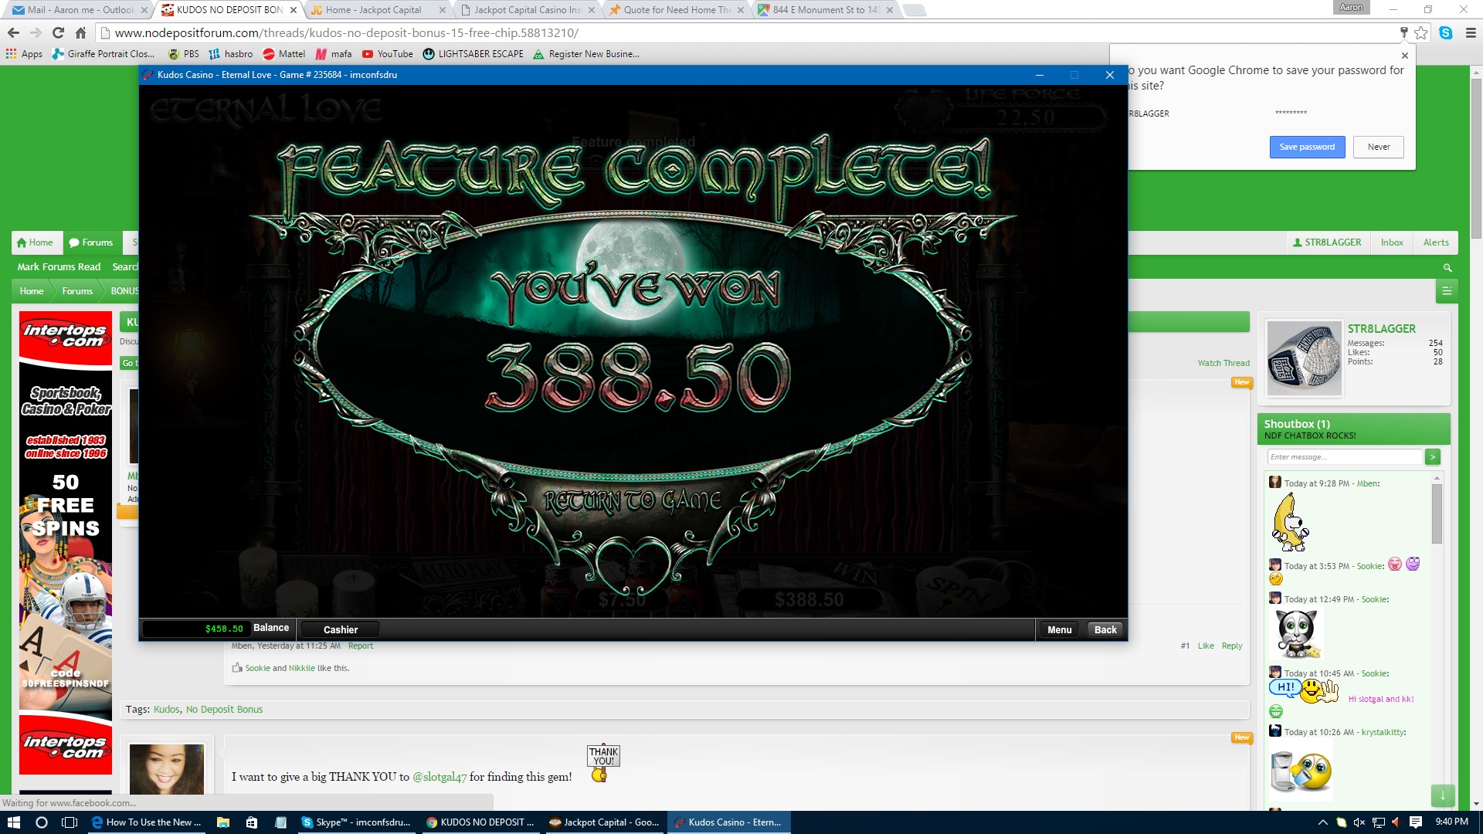Click the saved password key icon
The width and height of the screenshot is (1483, 834).
click(x=1403, y=32)
